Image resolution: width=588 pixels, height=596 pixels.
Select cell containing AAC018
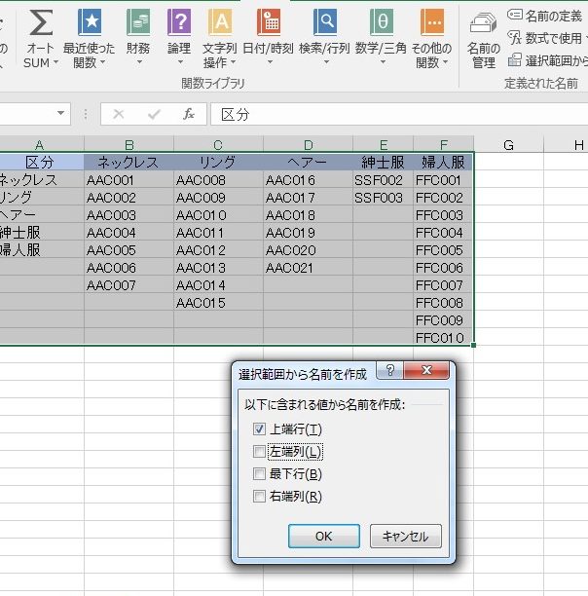(308, 215)
